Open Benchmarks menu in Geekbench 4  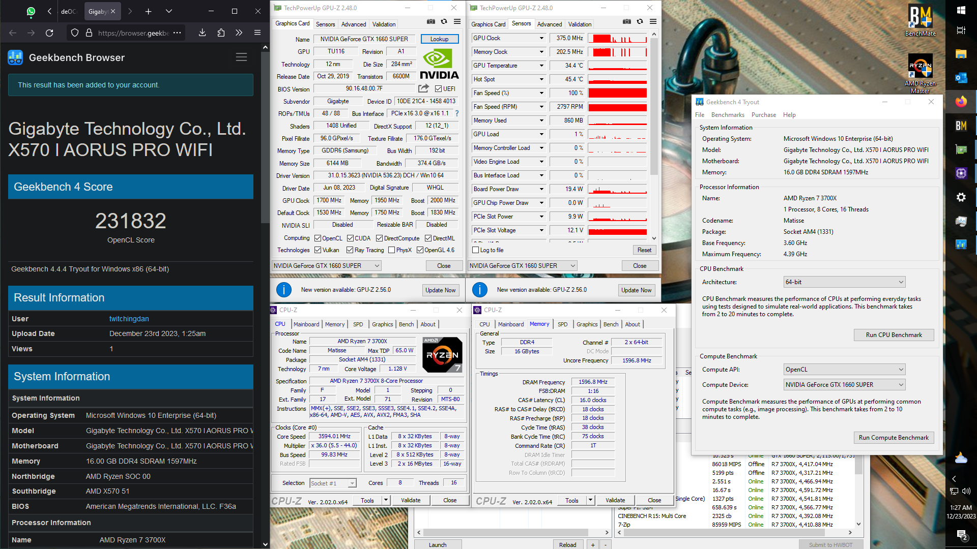[728, 115]
